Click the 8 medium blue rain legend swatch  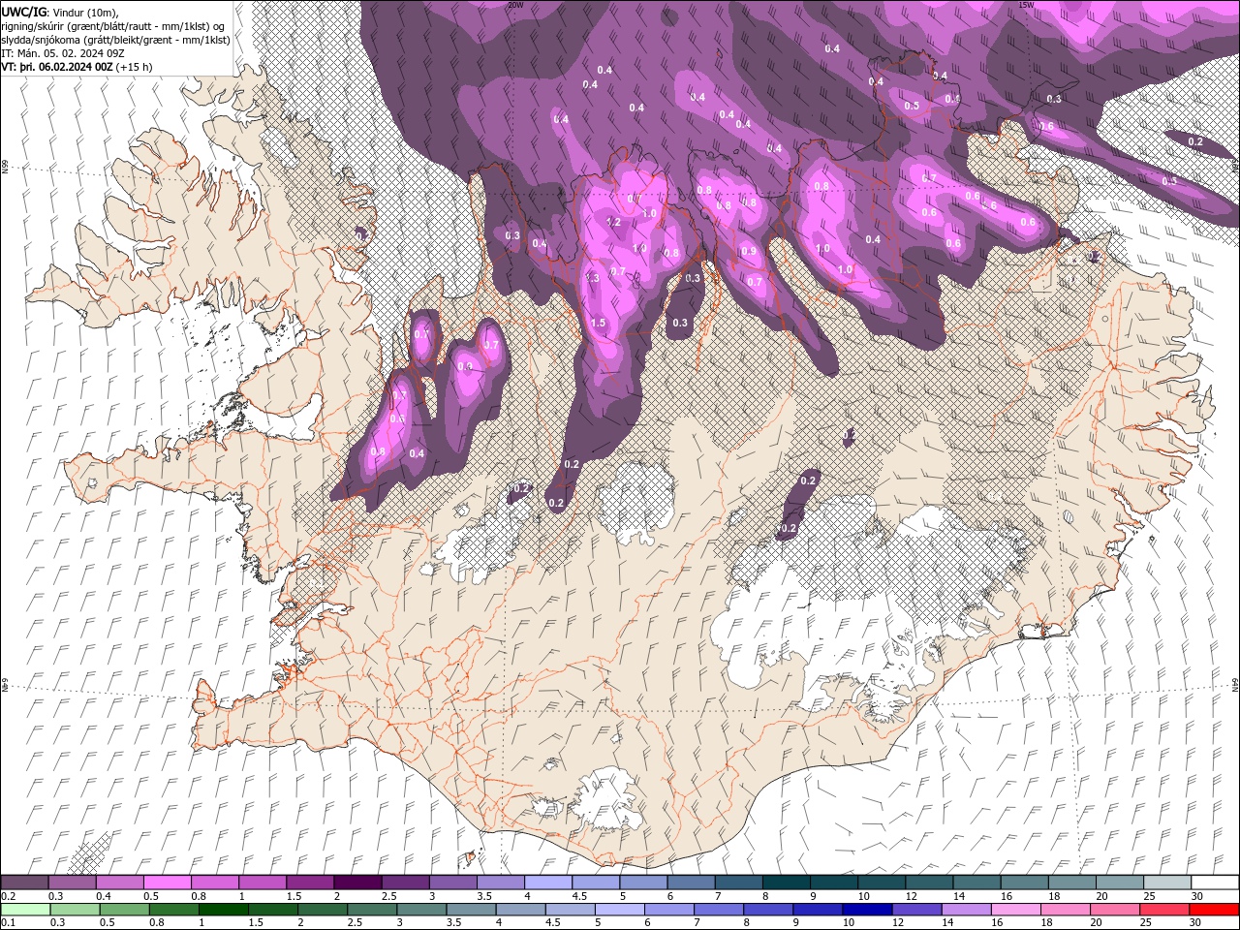point(767,910)
